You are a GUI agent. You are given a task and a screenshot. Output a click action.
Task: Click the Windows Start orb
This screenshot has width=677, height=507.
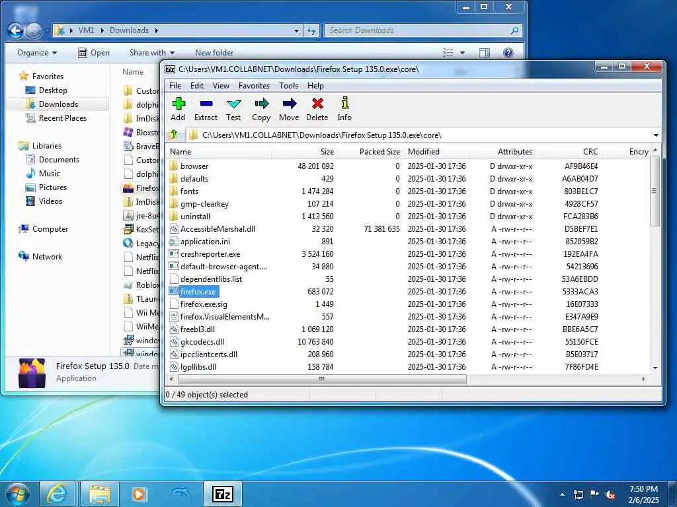click(x=18, y=494)
